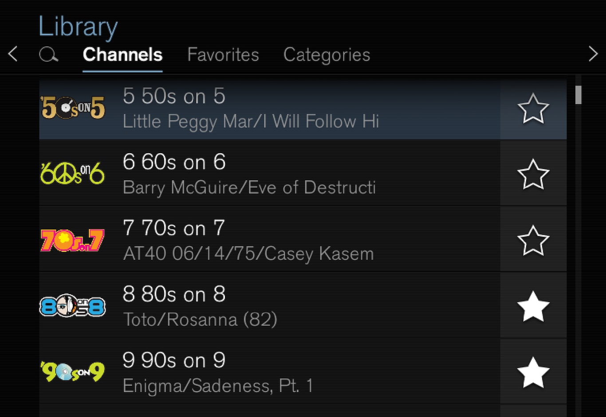The height and width of the screenshot is (417, 606).
Task: Favorite the 50s on 5 channel star
Action: click(533, 109)
